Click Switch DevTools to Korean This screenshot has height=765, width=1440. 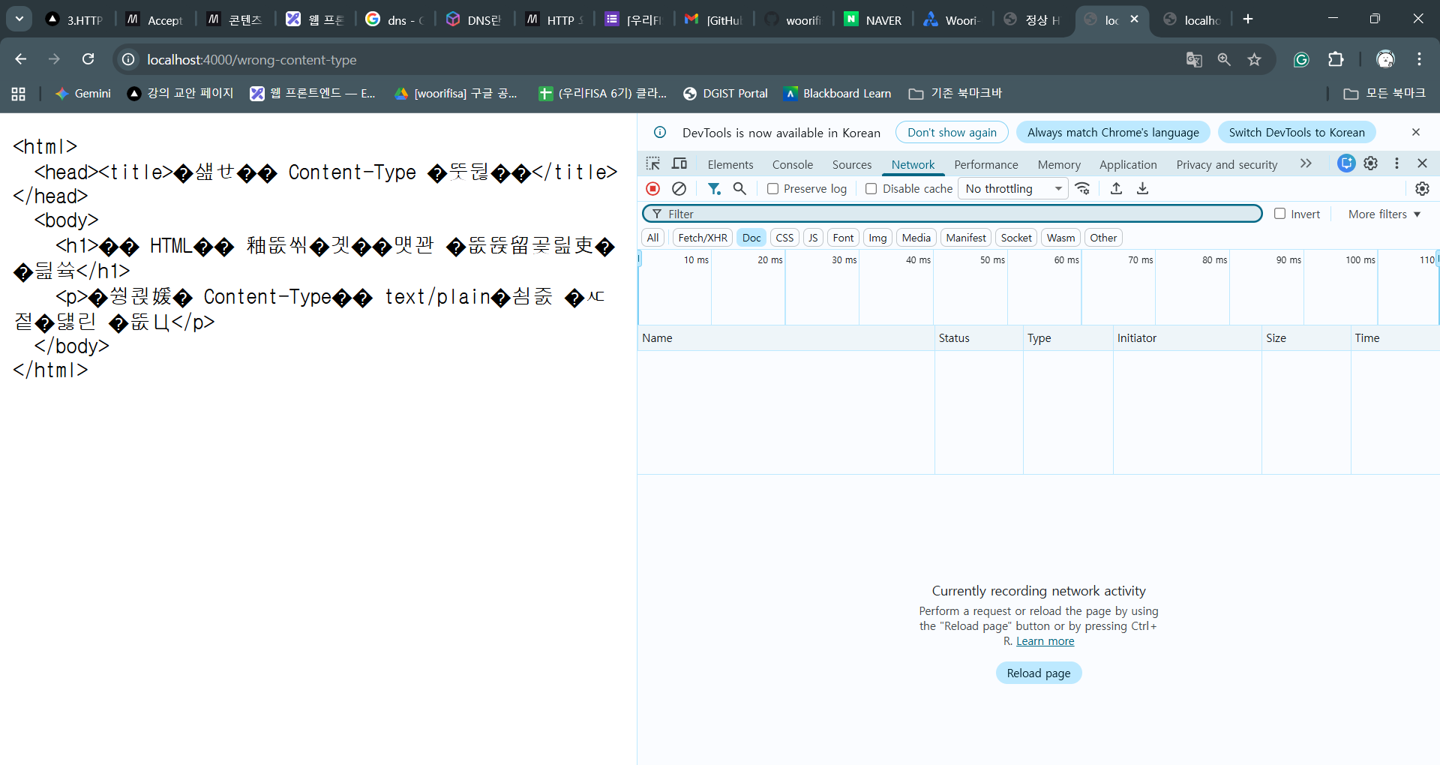1297,132
